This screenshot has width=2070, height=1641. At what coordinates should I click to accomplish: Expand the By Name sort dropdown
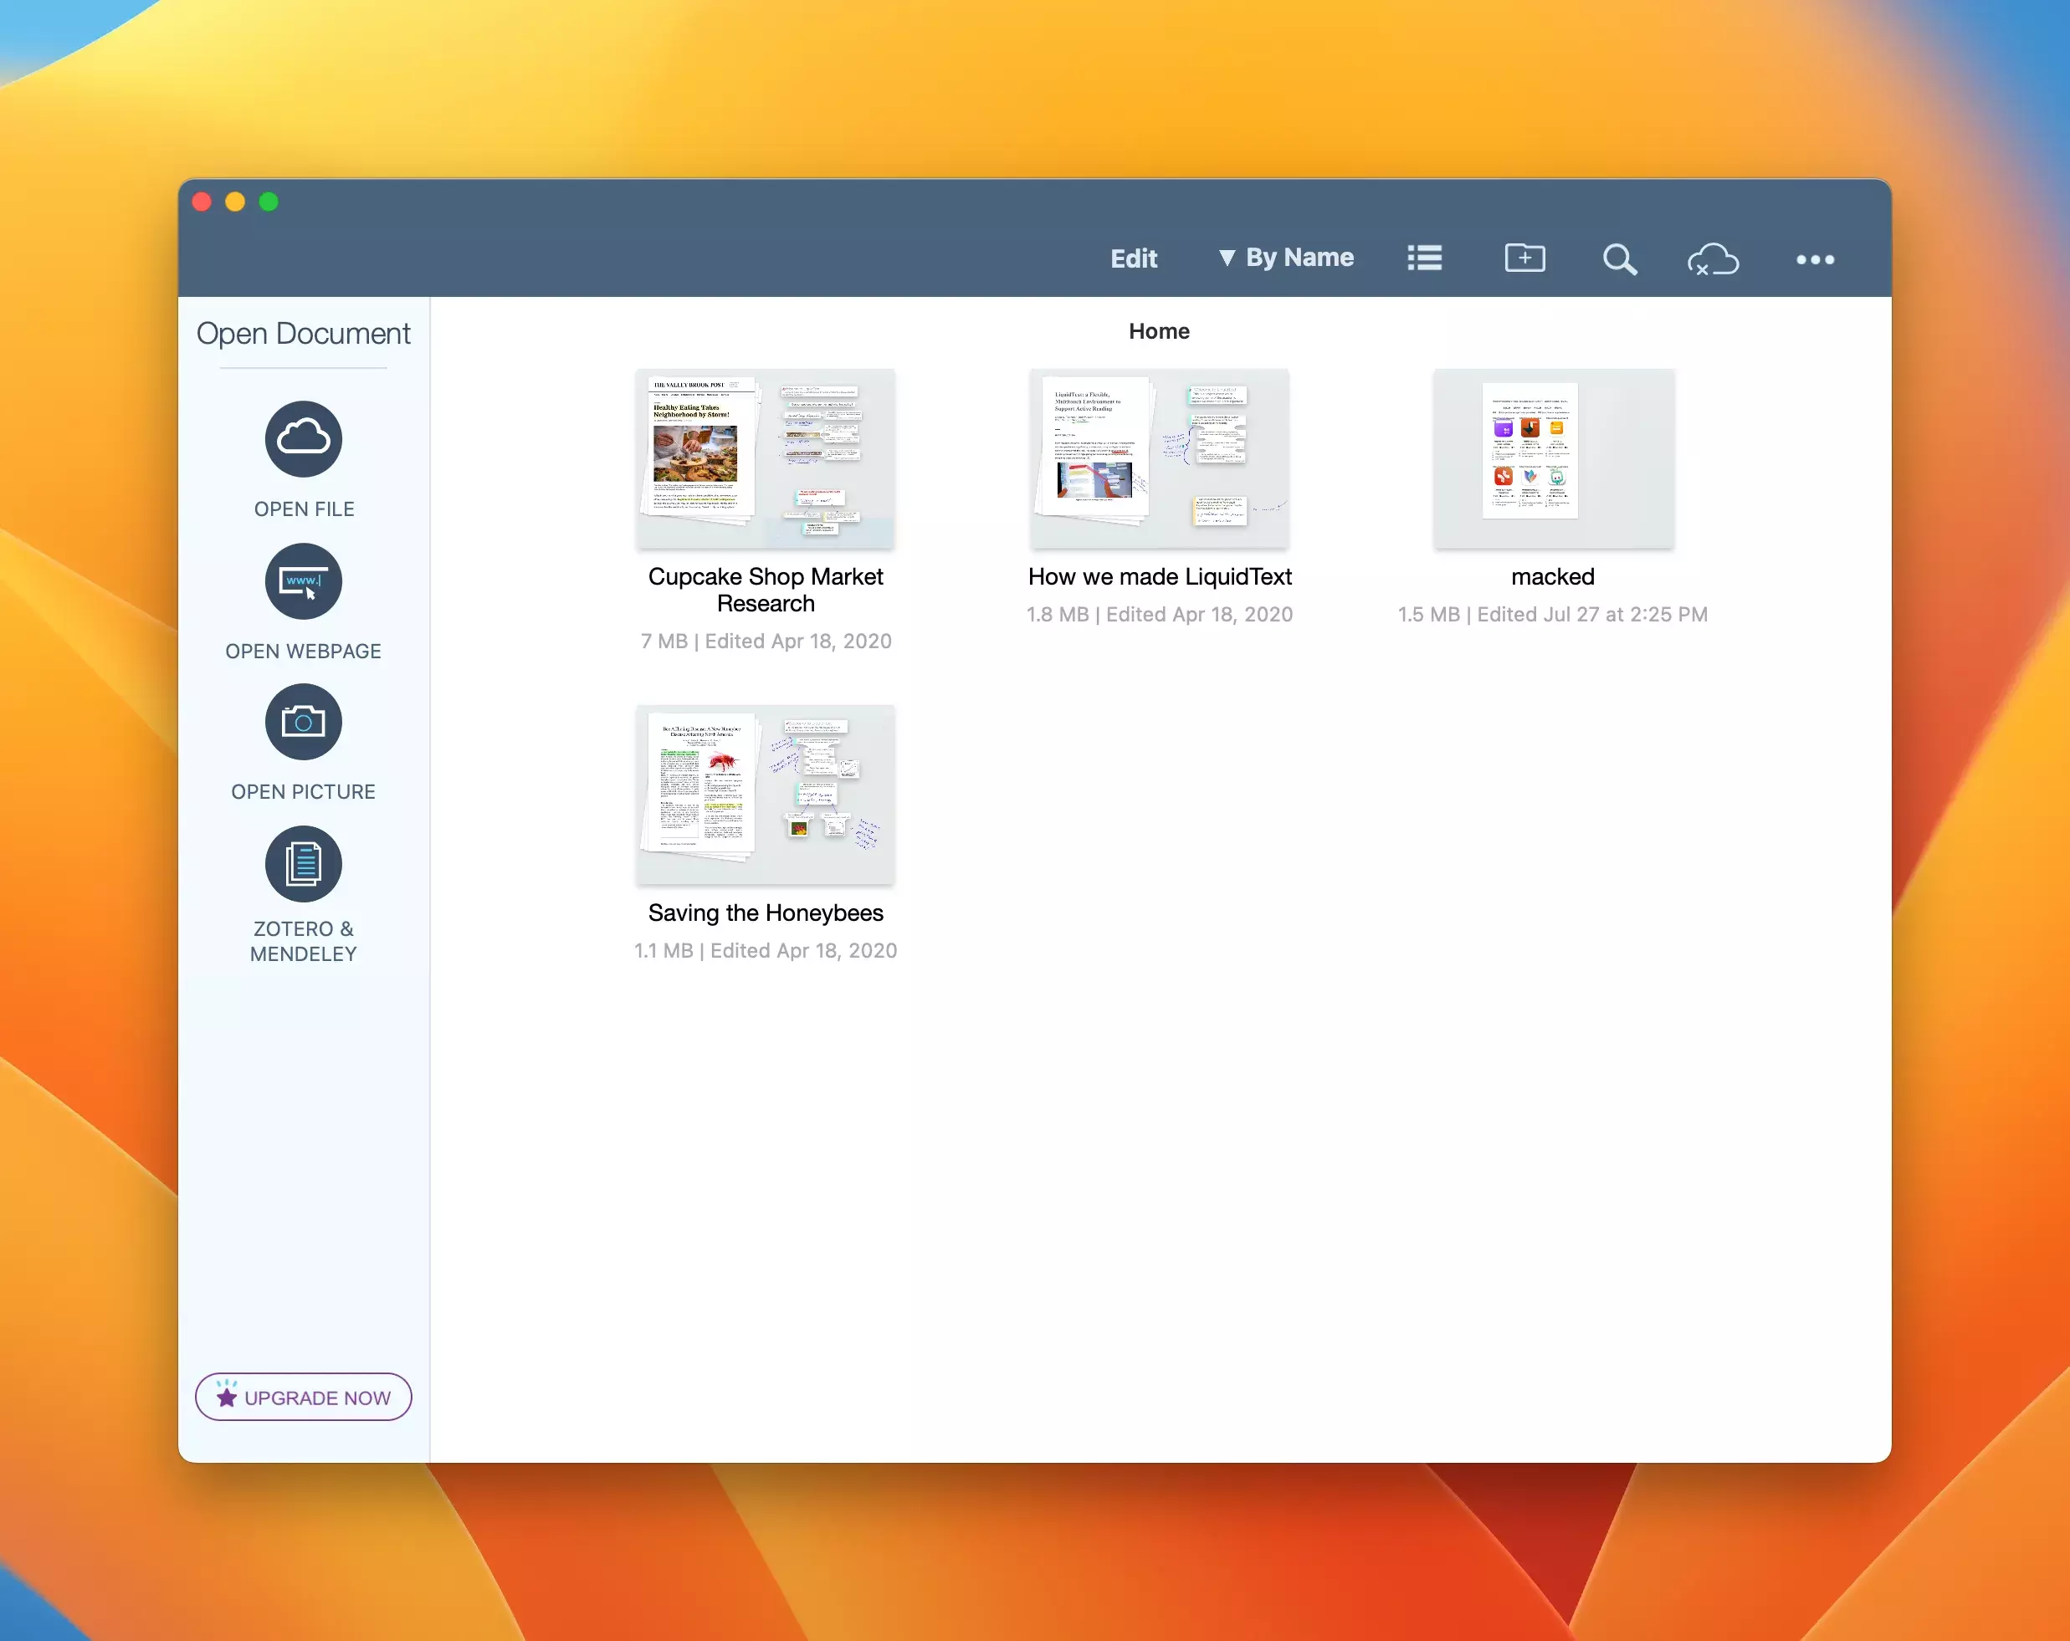(1285, 257)
